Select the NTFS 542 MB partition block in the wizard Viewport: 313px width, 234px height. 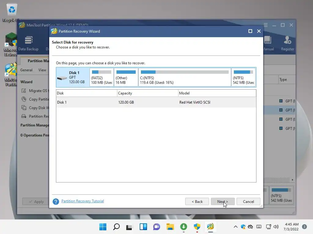244,77
